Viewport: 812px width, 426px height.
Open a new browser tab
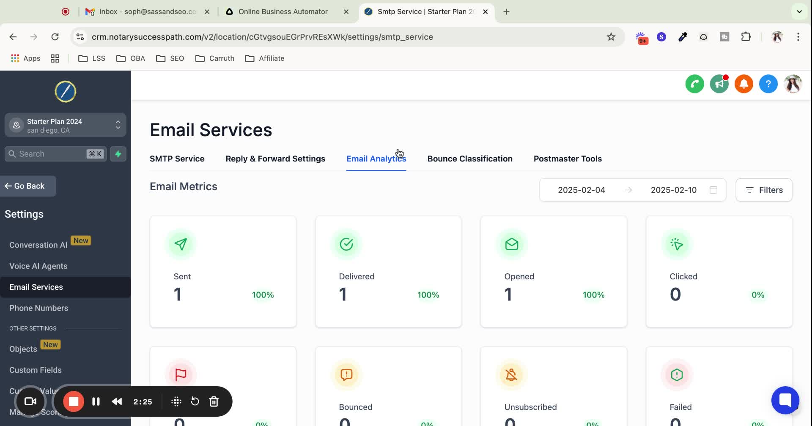pyautogui.click(x=506, y=11)
